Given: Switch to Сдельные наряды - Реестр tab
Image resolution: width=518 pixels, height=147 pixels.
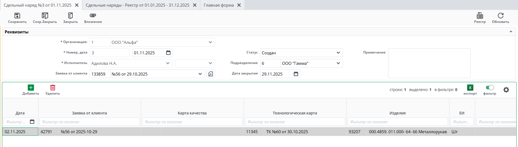Looking at the screenshot, I should (x=137, y=5).
